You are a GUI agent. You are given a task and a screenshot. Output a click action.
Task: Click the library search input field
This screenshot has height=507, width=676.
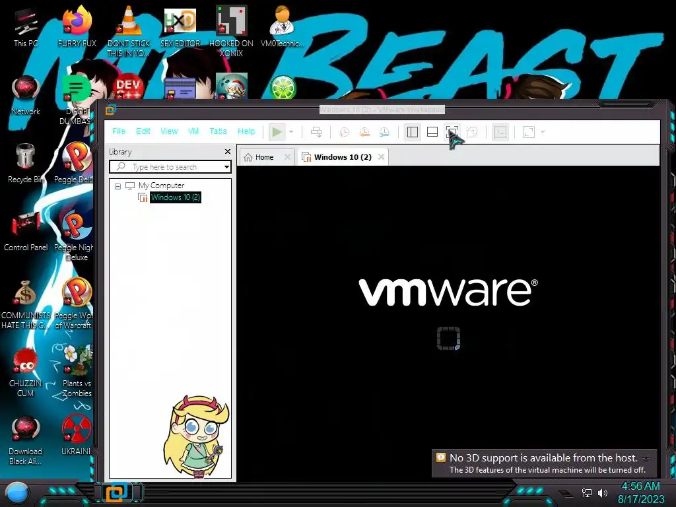tap(170, 167)
